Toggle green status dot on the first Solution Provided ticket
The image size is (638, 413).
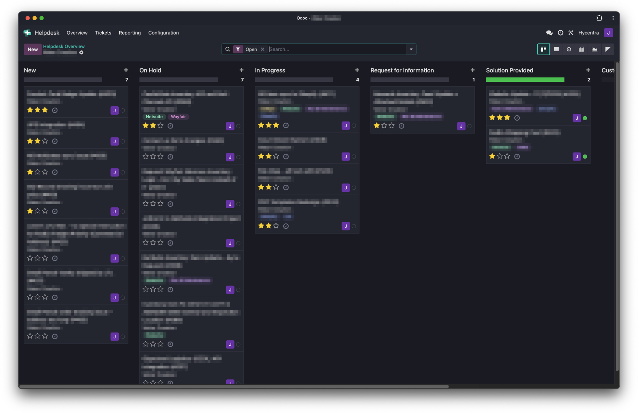585,118
